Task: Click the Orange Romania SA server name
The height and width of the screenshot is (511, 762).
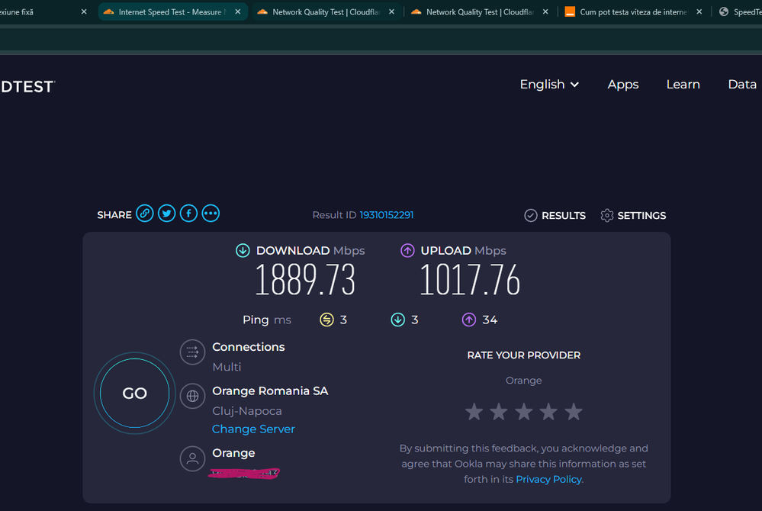Action: coord(270,391)
